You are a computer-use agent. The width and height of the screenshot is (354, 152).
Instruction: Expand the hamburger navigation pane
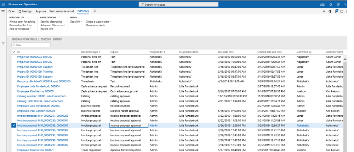[3, 11]
